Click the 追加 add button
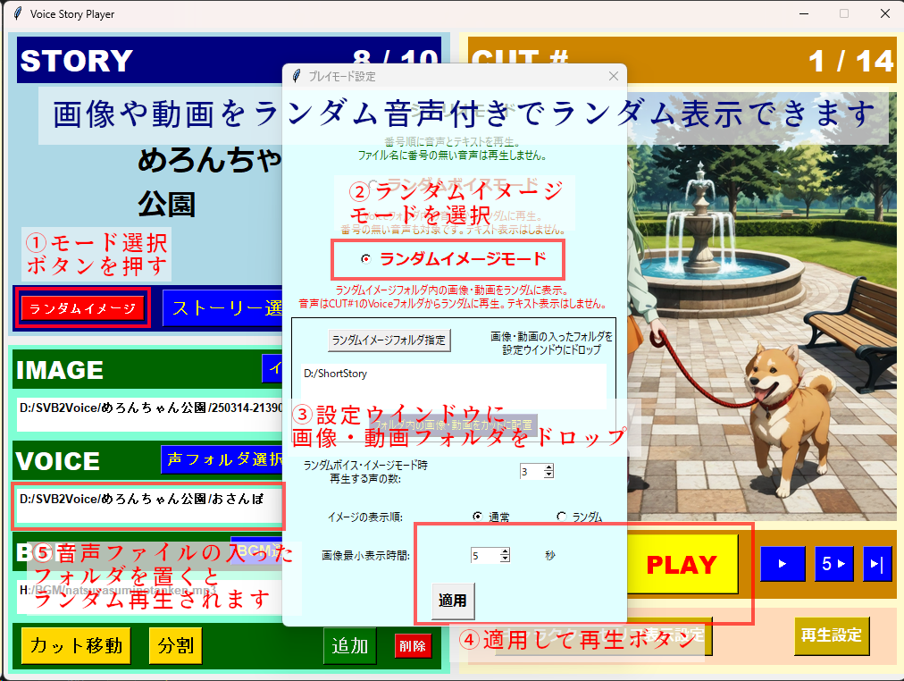 tap(349, 645)
